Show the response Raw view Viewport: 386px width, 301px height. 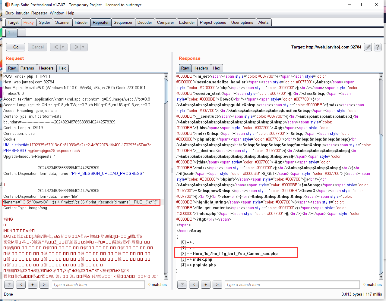click(x=185, y=68)
